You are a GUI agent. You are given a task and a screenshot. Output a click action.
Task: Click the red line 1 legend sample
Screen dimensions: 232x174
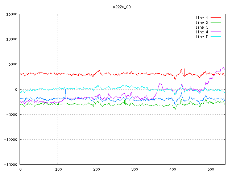(216, 18)
